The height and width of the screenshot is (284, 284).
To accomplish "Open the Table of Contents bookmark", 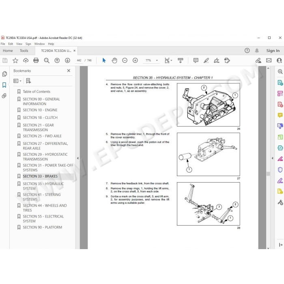I will click(x=37, y=91).
